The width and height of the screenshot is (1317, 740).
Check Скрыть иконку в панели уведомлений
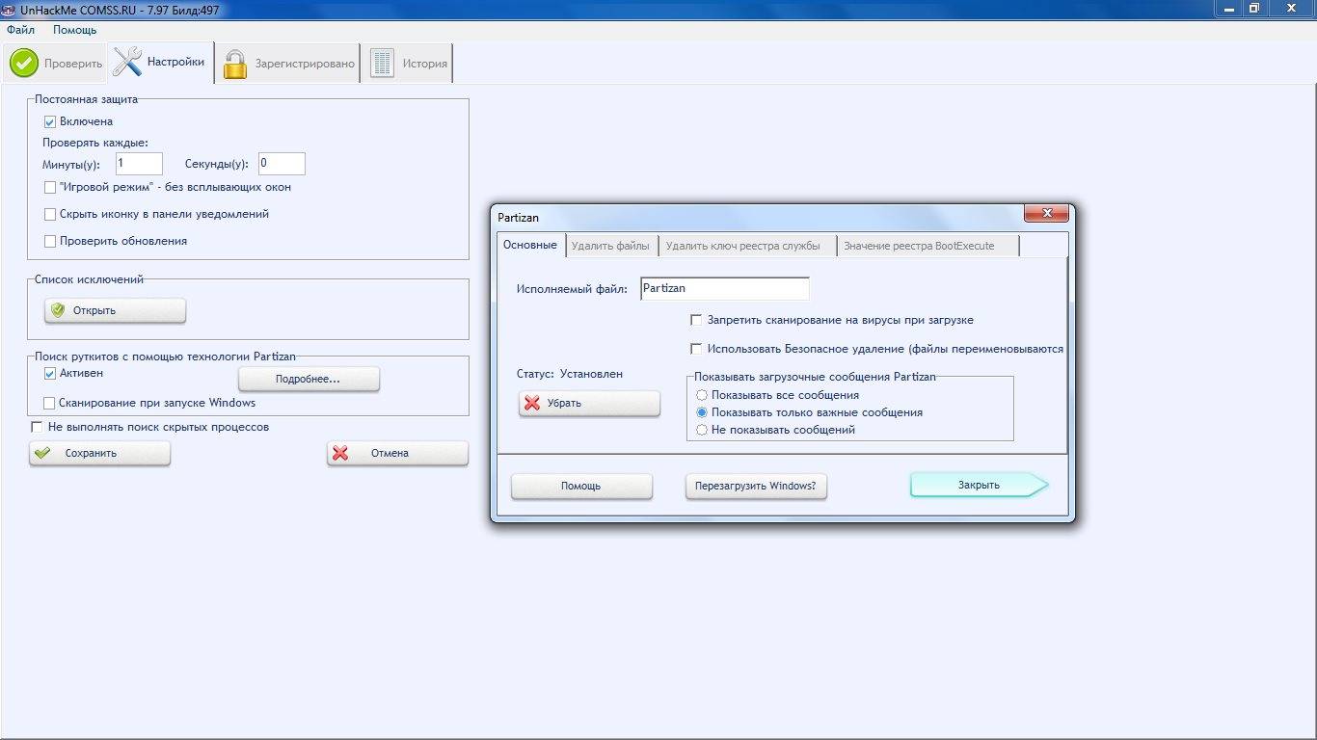(50, 215)
